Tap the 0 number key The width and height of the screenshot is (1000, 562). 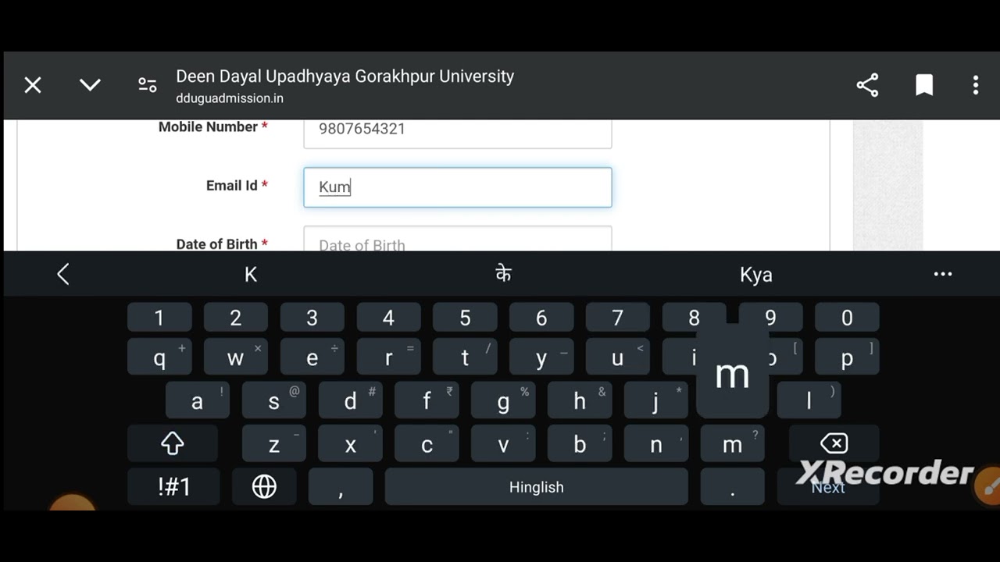(848, 318)
